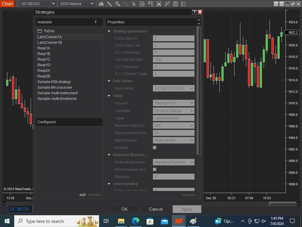Viewport: 302px width, 227px height.
Task: Collapse the Setup section
Action: click(109, 96)
